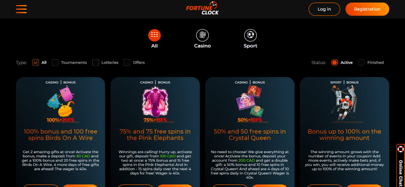Click the Pink Elephants mammoth image
405x187 pixels.
point(155,102)
